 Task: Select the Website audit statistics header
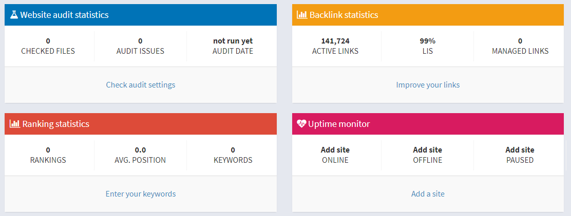(141, 15)
